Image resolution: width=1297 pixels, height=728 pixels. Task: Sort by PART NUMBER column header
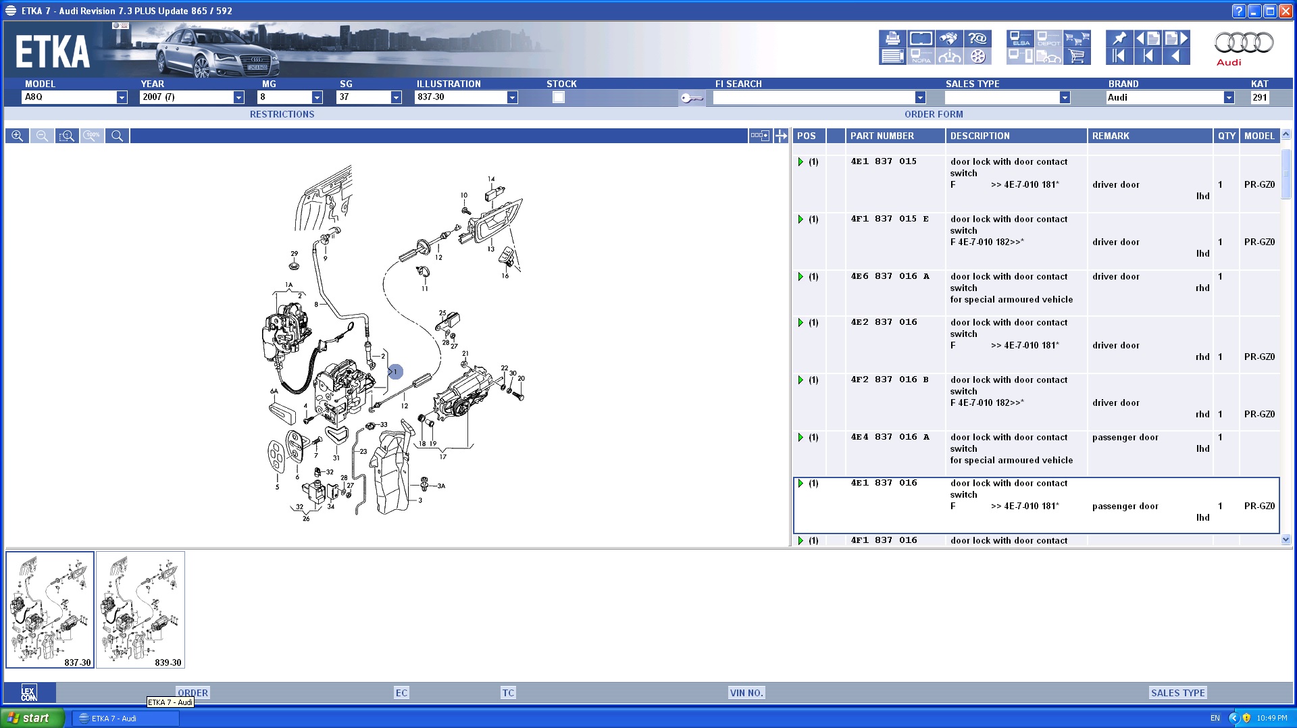click(895, 136)
